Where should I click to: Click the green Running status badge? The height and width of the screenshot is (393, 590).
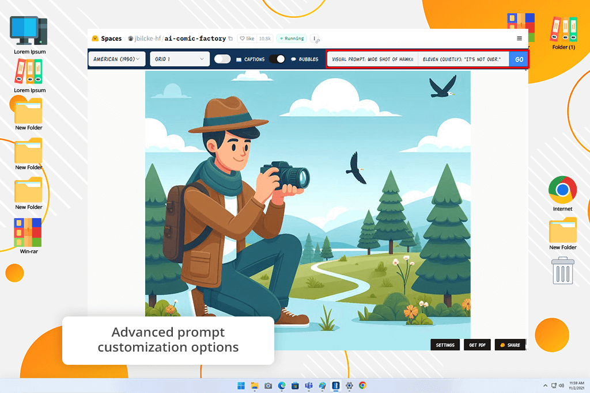292,39
